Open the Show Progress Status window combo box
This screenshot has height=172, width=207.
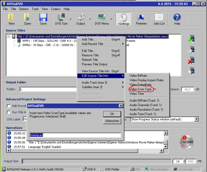point(165,119)
